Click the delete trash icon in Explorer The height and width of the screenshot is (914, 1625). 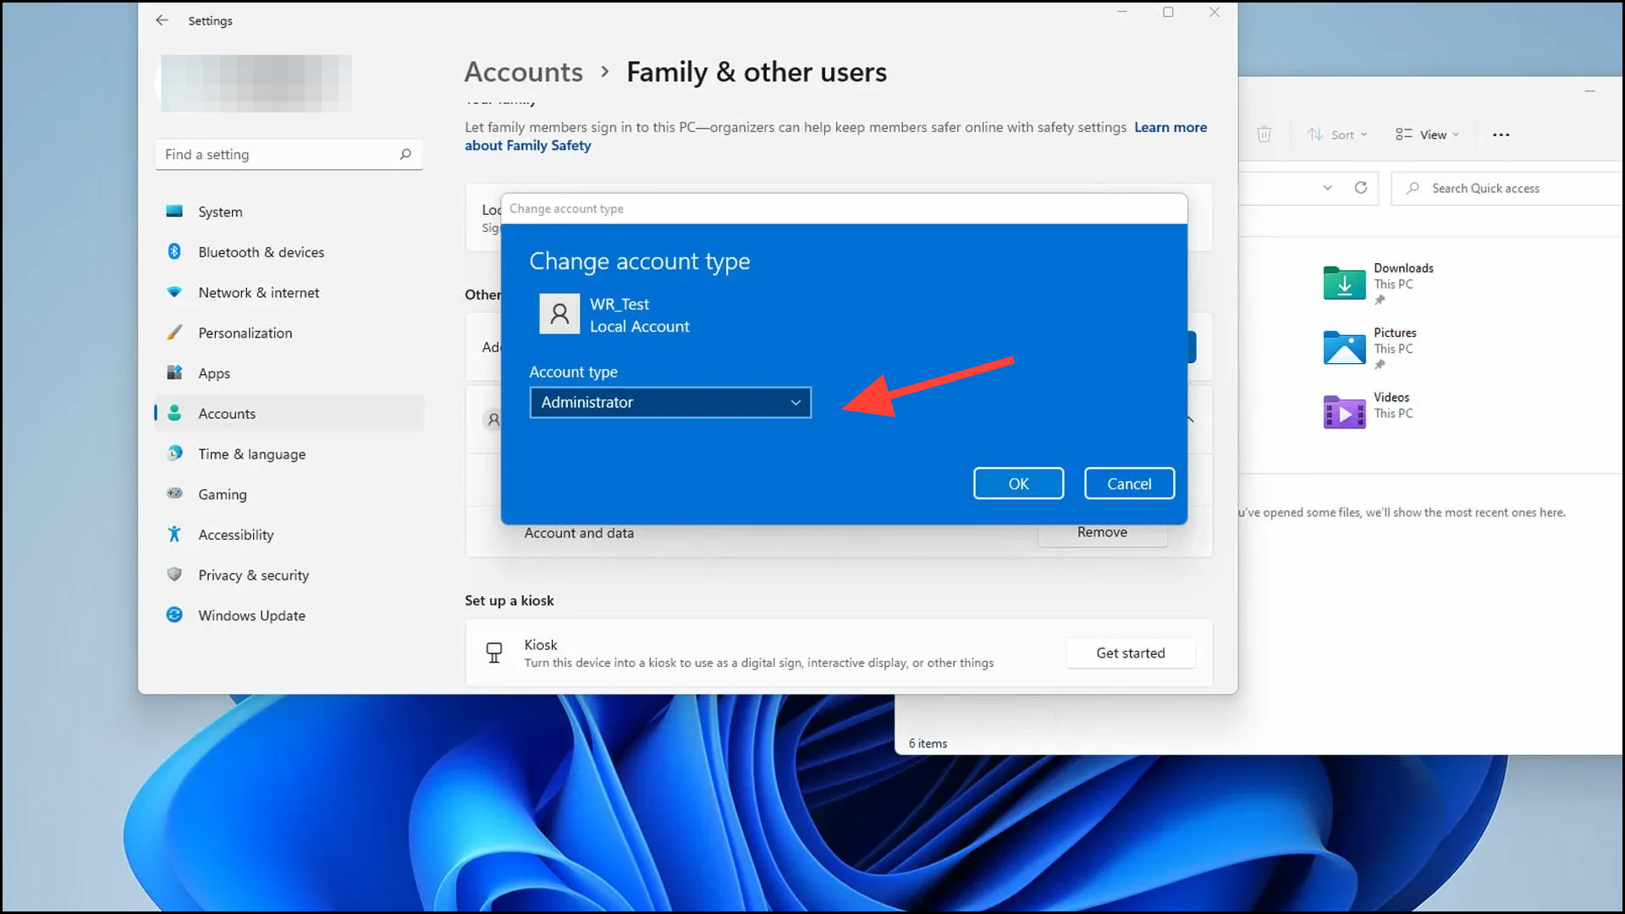(1264, 135)
